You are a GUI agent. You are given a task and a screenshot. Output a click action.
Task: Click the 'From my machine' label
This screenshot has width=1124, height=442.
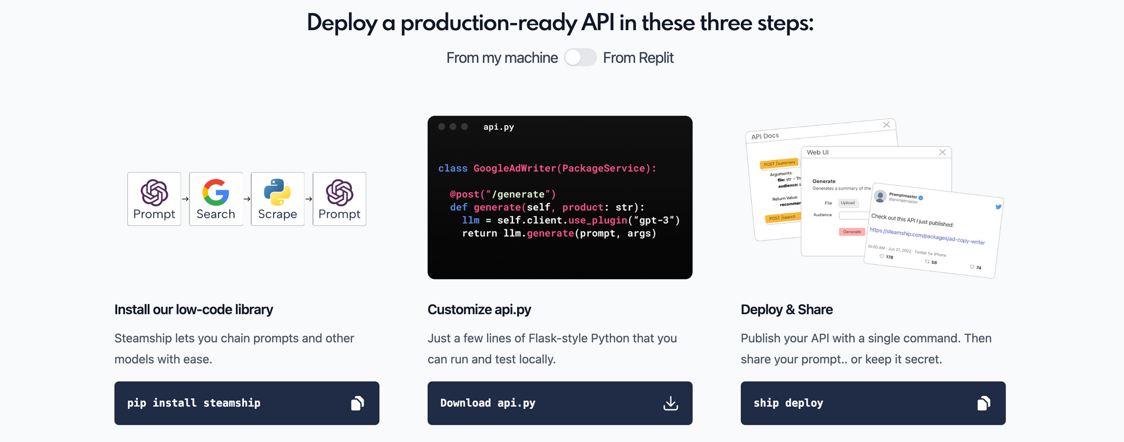[502, 58]
